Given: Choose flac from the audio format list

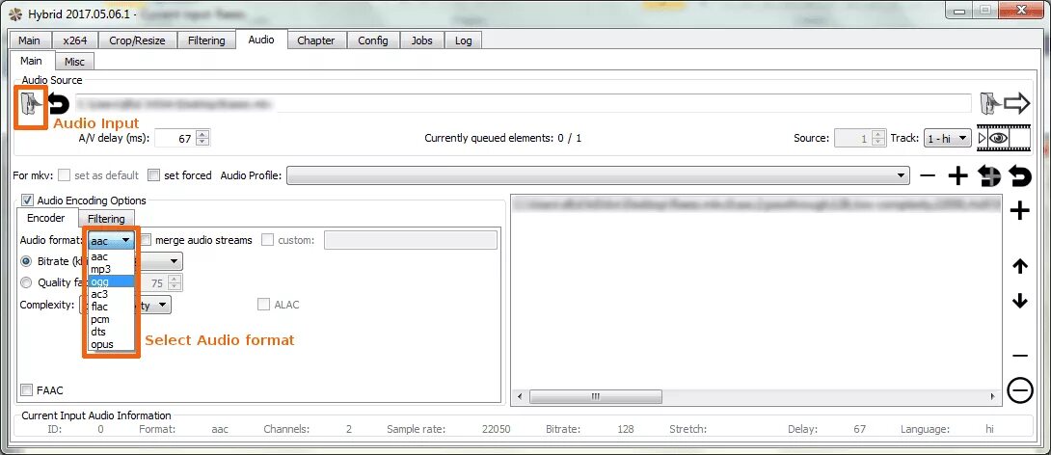Looking at the screenshot, I should (111, 307).
